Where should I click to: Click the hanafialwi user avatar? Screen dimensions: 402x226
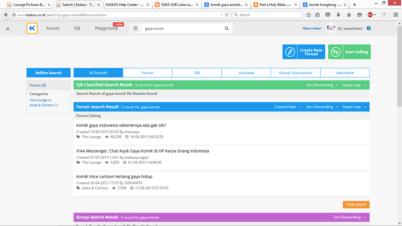(331, 28)
